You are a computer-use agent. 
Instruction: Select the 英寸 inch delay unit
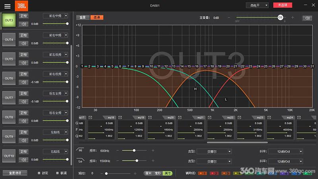pyautogui.click(x=167, y=173)
